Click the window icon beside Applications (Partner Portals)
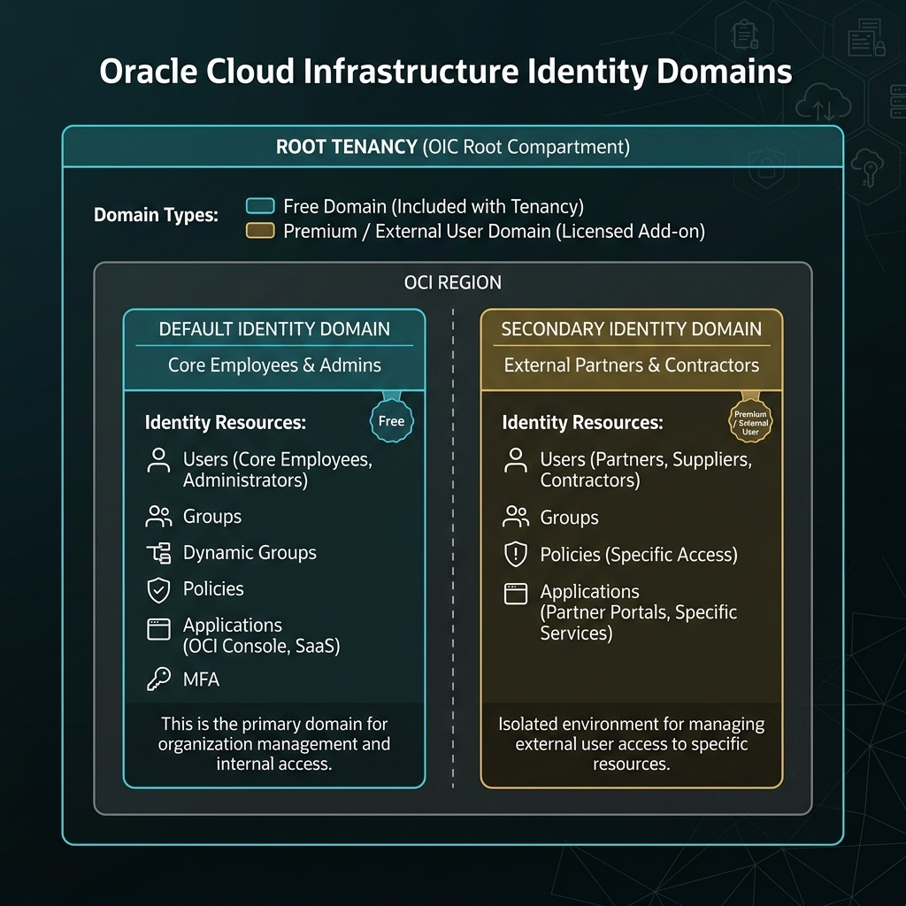Viewport: 906px width, 906px height. (x=516, y=594)
